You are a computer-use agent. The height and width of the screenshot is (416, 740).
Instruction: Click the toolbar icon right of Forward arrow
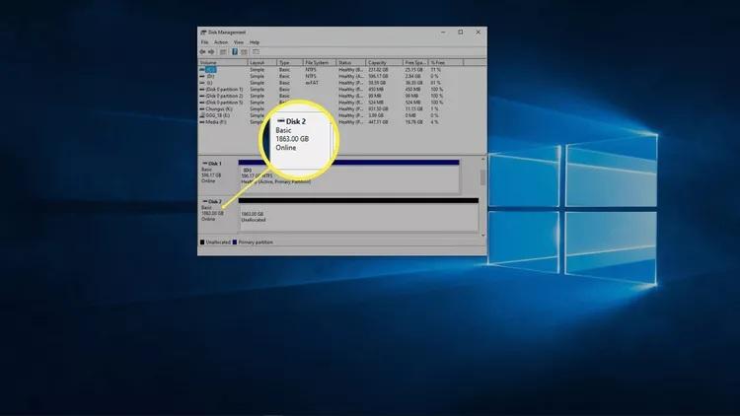[x=222, y=51]
